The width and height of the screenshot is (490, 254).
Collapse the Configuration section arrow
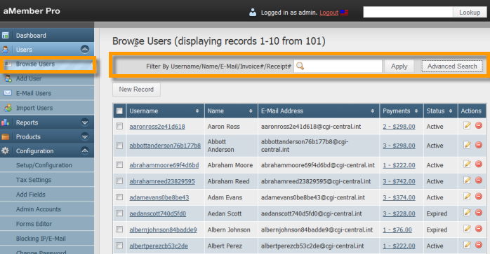pos(85,151)
